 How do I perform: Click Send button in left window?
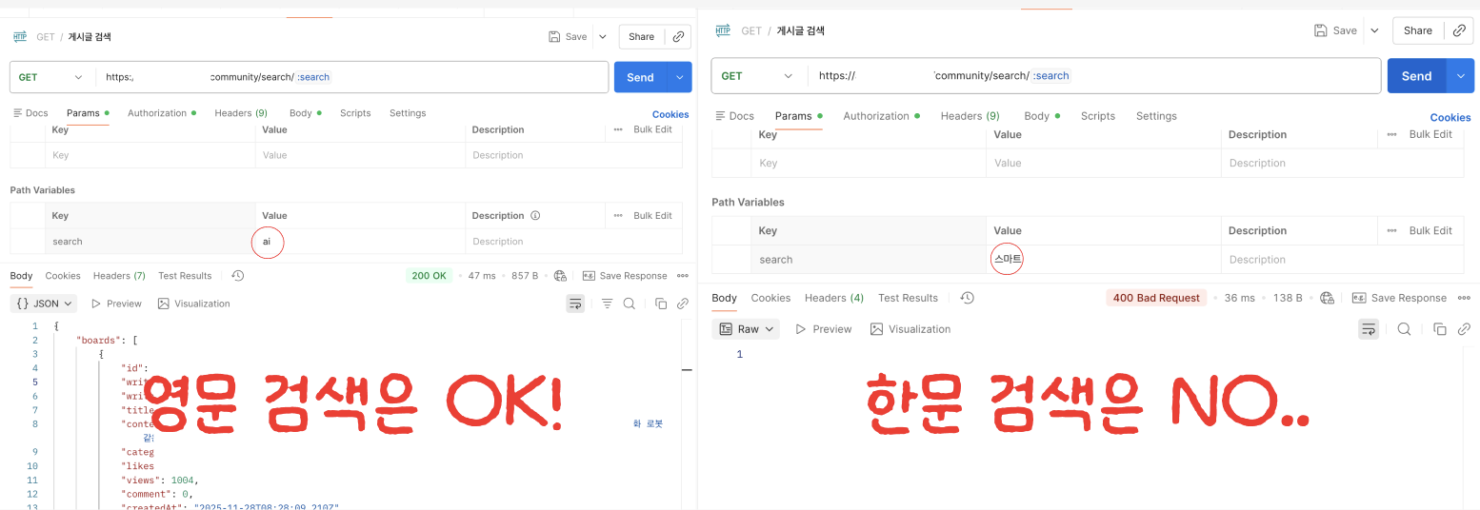pos(640,77)
